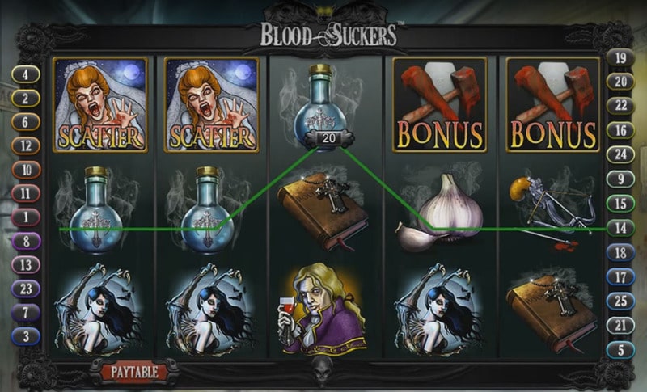Click the holy water bottle showing 20

(321, 108)
